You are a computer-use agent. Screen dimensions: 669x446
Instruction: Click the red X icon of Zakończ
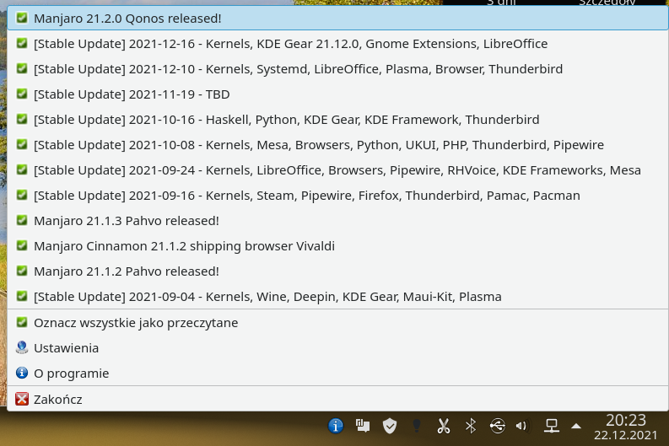pos(22,399)
